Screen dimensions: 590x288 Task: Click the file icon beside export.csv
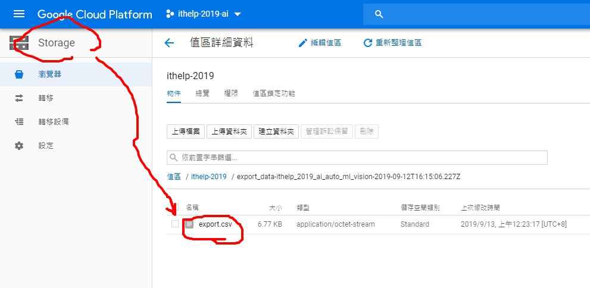[189, 224]
